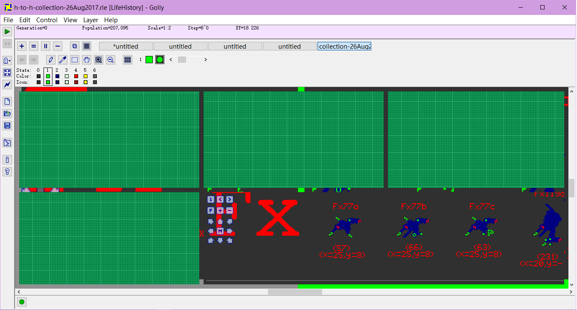Open the File menu
The width and height of the screenshot is (577, 310).
tap(9, 20)
